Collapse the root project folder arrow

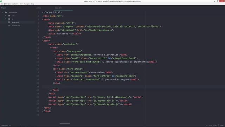coord(2,12)
